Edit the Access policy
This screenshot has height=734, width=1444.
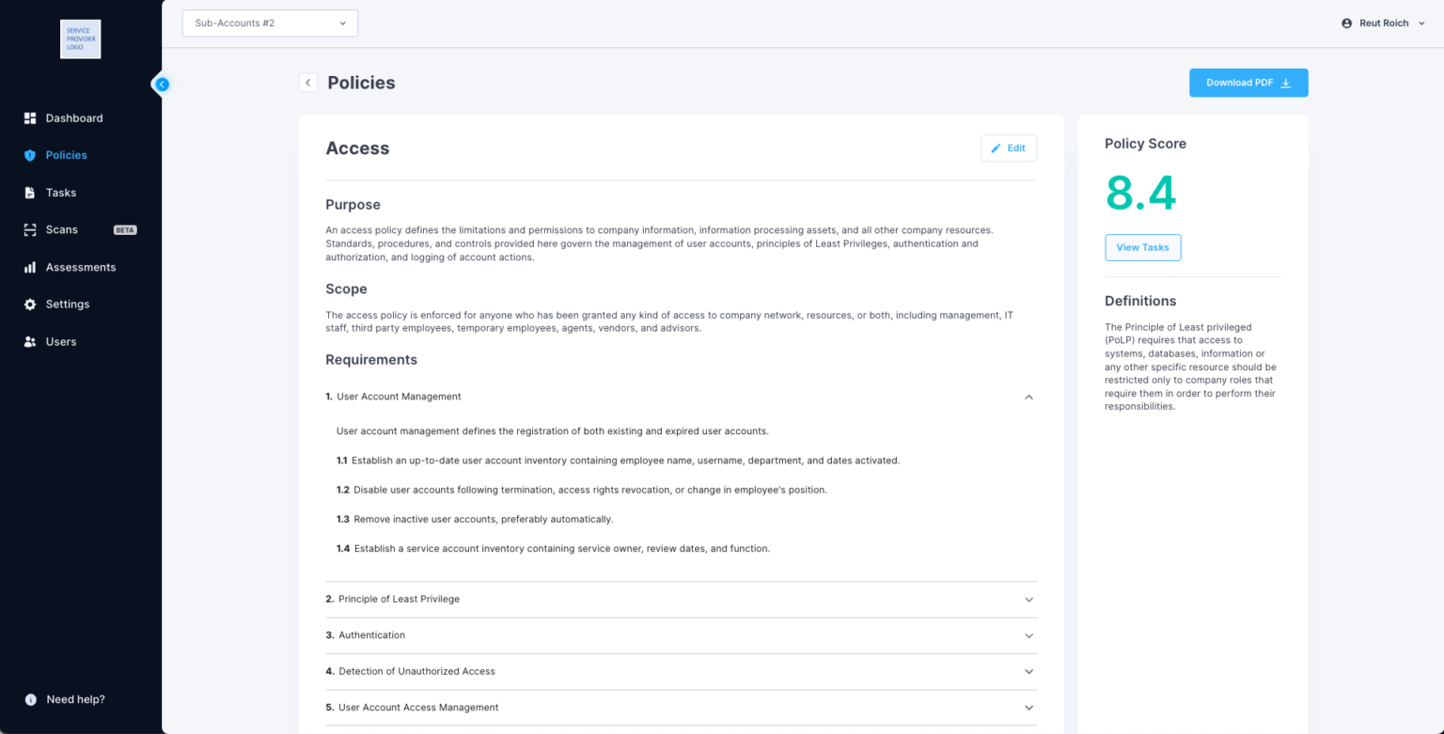pyautogui.click(x=1008, y=148)
